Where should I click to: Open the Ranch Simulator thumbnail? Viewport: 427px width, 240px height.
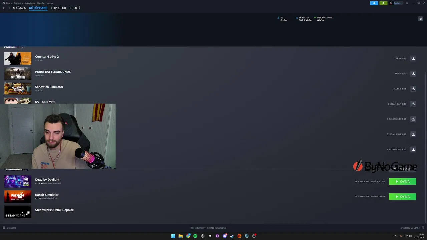(x=18, y=197)
